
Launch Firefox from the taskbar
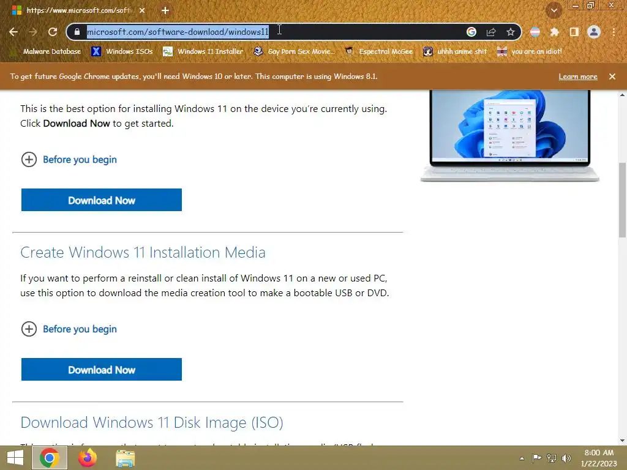87,458
